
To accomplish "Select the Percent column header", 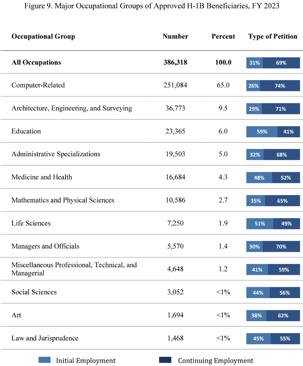I will (223, 36).
